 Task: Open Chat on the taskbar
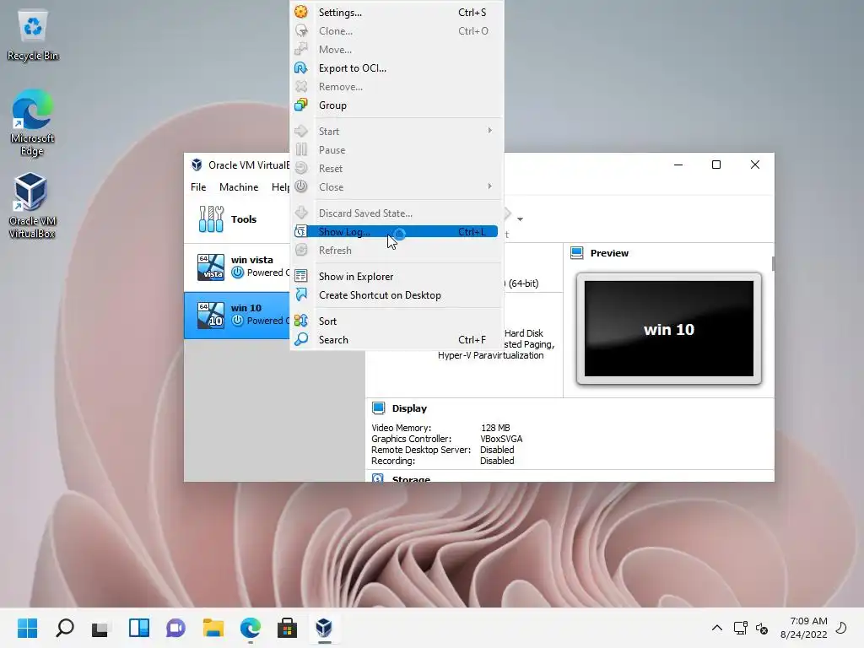(175, 628)
